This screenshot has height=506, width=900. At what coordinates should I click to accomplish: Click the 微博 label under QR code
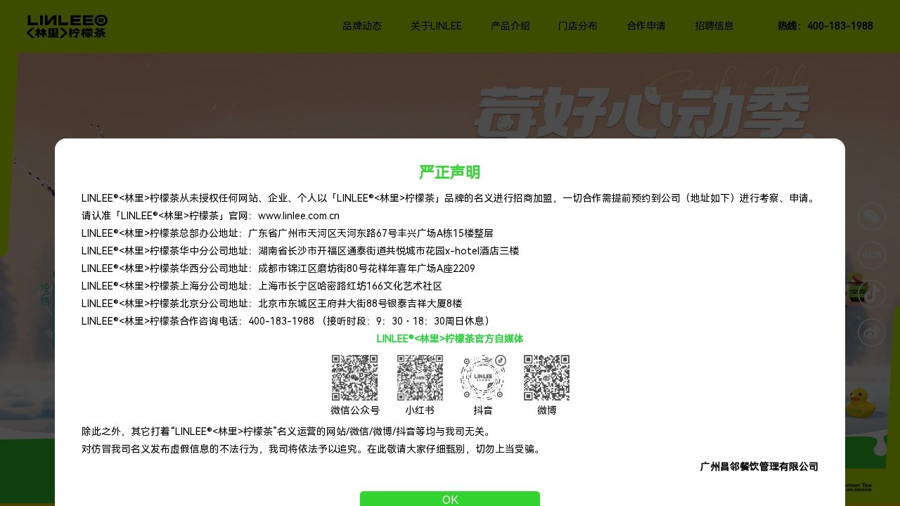coord(547,410)
